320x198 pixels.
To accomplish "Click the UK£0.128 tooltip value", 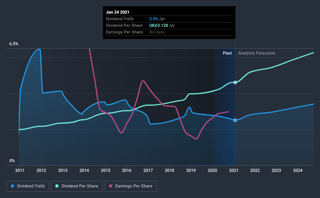I will click(x=159, y=25).
